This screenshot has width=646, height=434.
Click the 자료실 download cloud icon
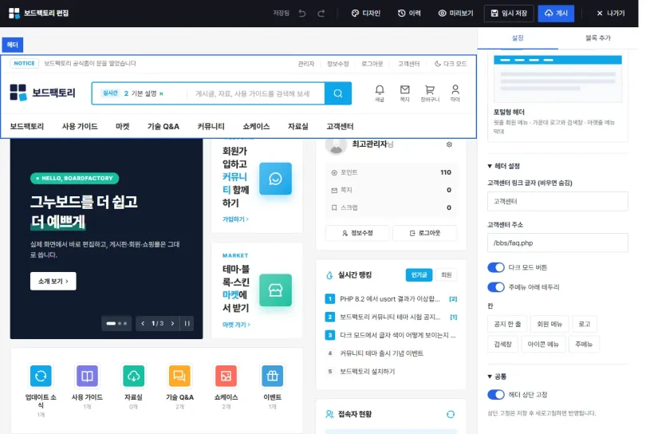[133, 376]
